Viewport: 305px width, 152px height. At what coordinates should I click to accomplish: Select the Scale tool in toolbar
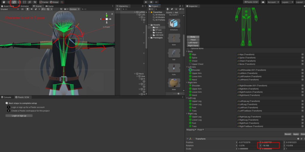19,2
